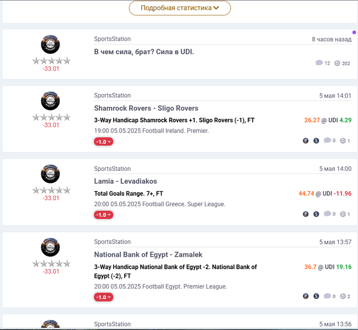Viewport: 358px width, 330px height.
Task: Click purple unread dot on UDI post
Action: click(x=354, y=32)
